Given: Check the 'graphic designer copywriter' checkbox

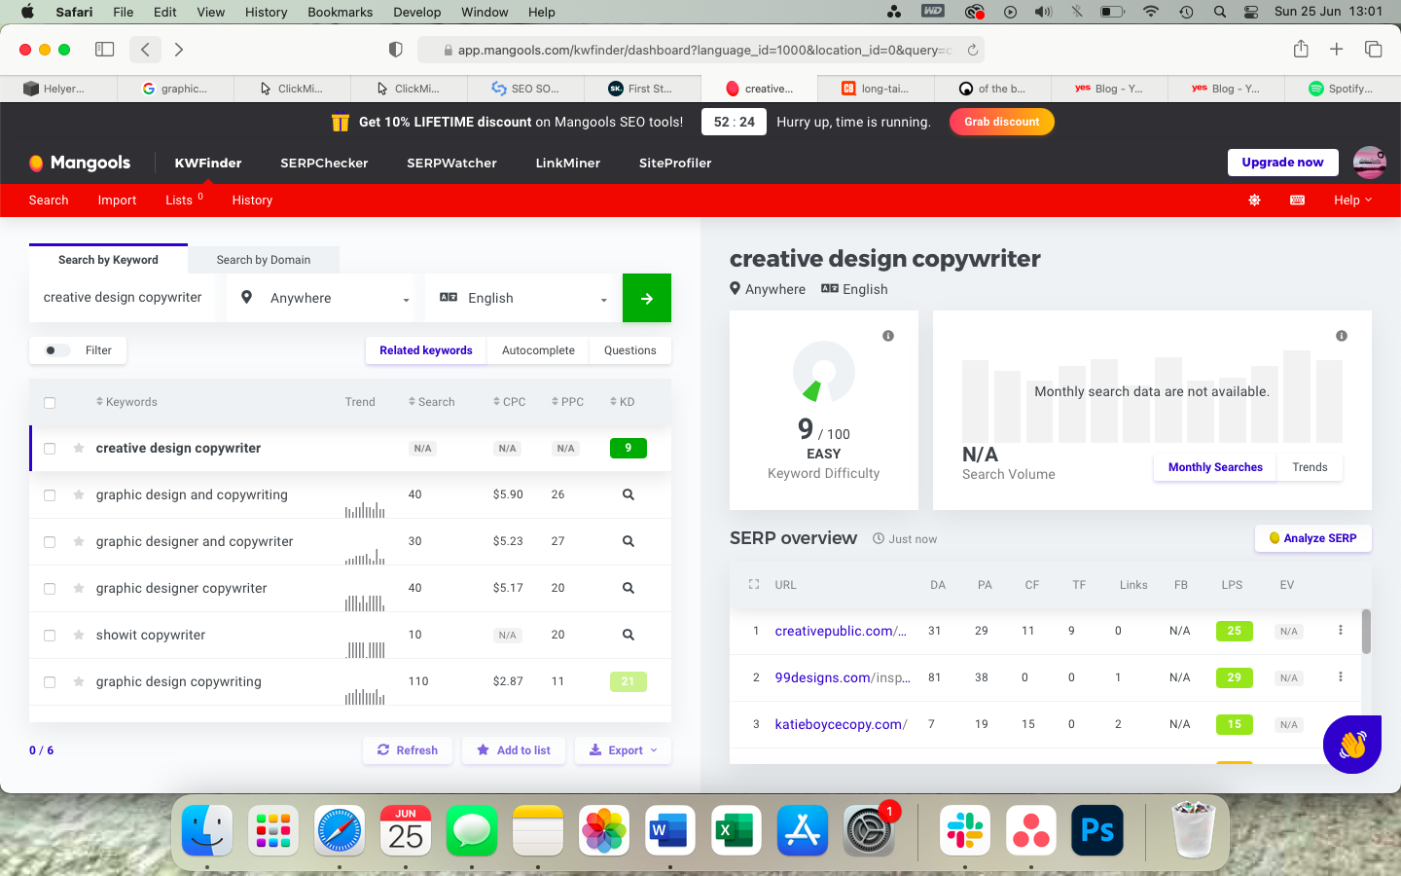Looking at the screenshot, I should click(50, 589).
